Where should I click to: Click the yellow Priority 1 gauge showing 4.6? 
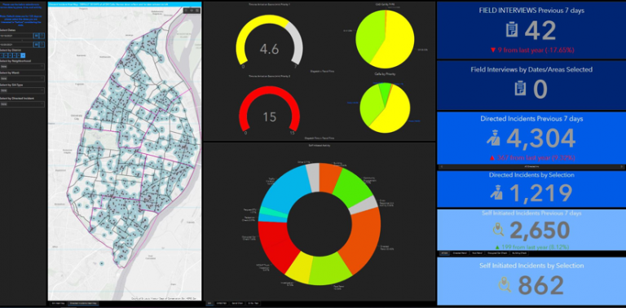(x=269, y=41)
